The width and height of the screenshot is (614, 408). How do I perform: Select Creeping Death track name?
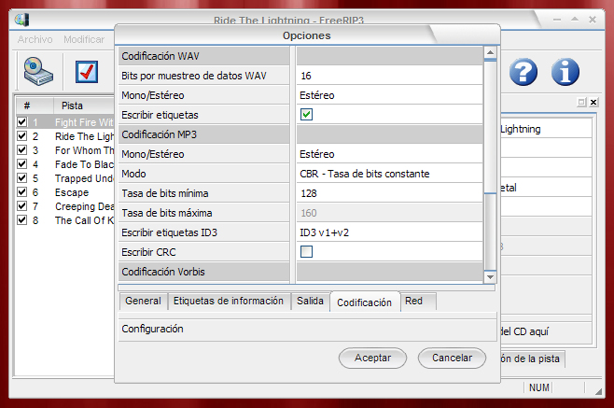(x=84, y=206)
